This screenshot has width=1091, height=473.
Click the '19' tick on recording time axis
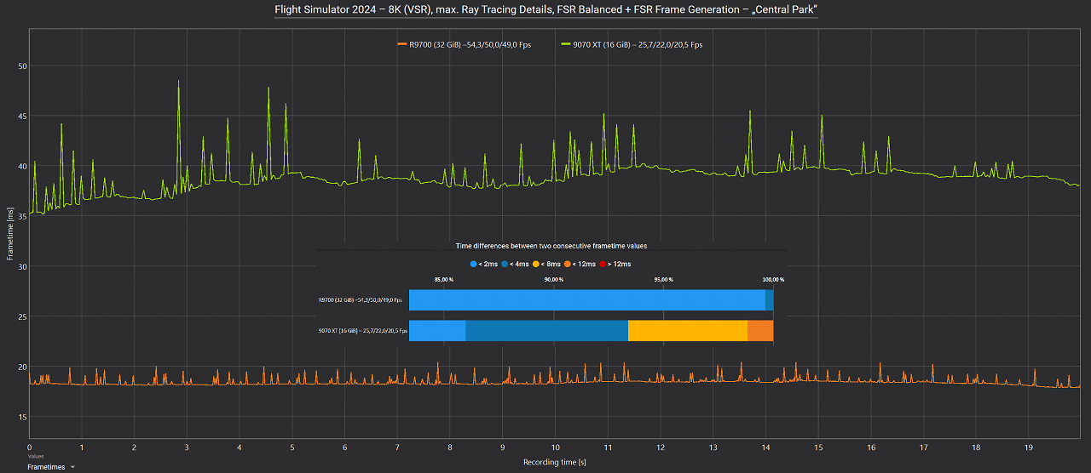coord(1029,447)
